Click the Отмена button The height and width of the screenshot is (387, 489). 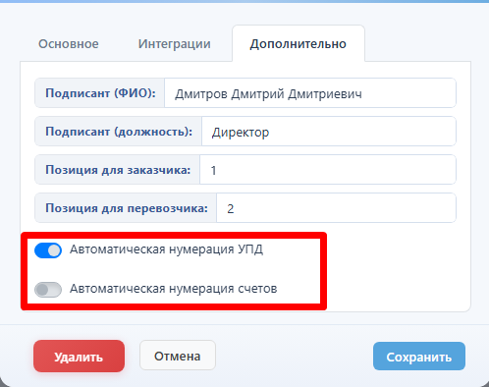(178, 356)
